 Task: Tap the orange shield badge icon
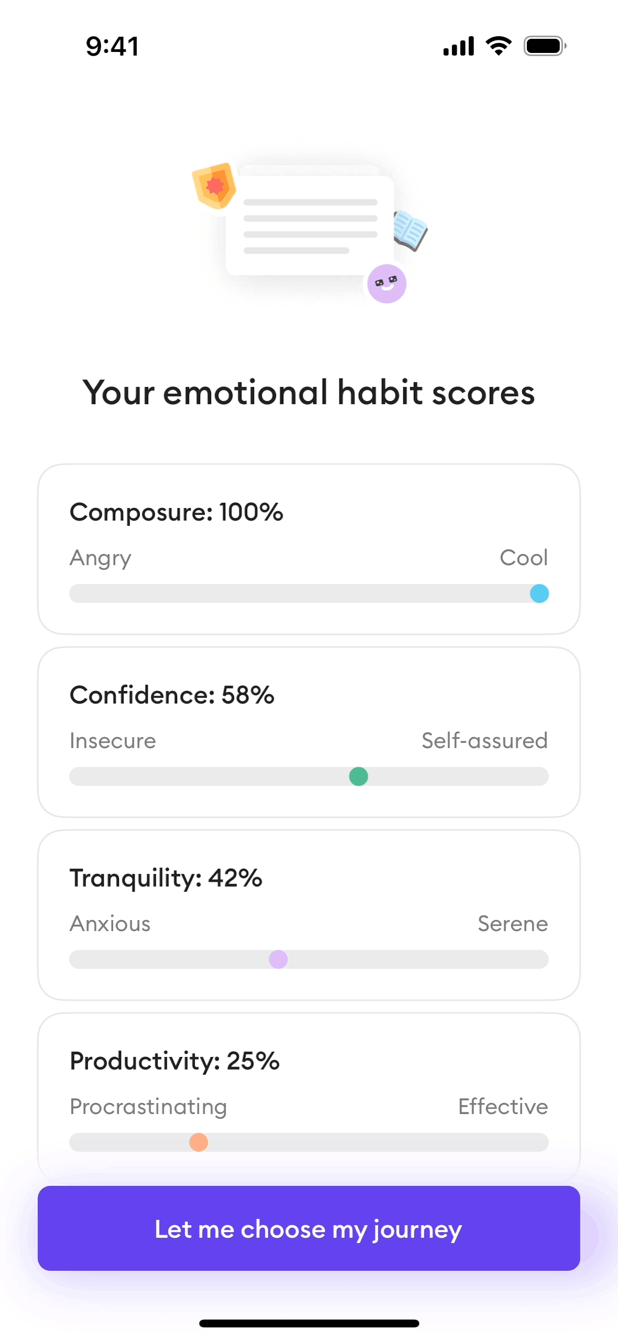click(x=214, y=186)
